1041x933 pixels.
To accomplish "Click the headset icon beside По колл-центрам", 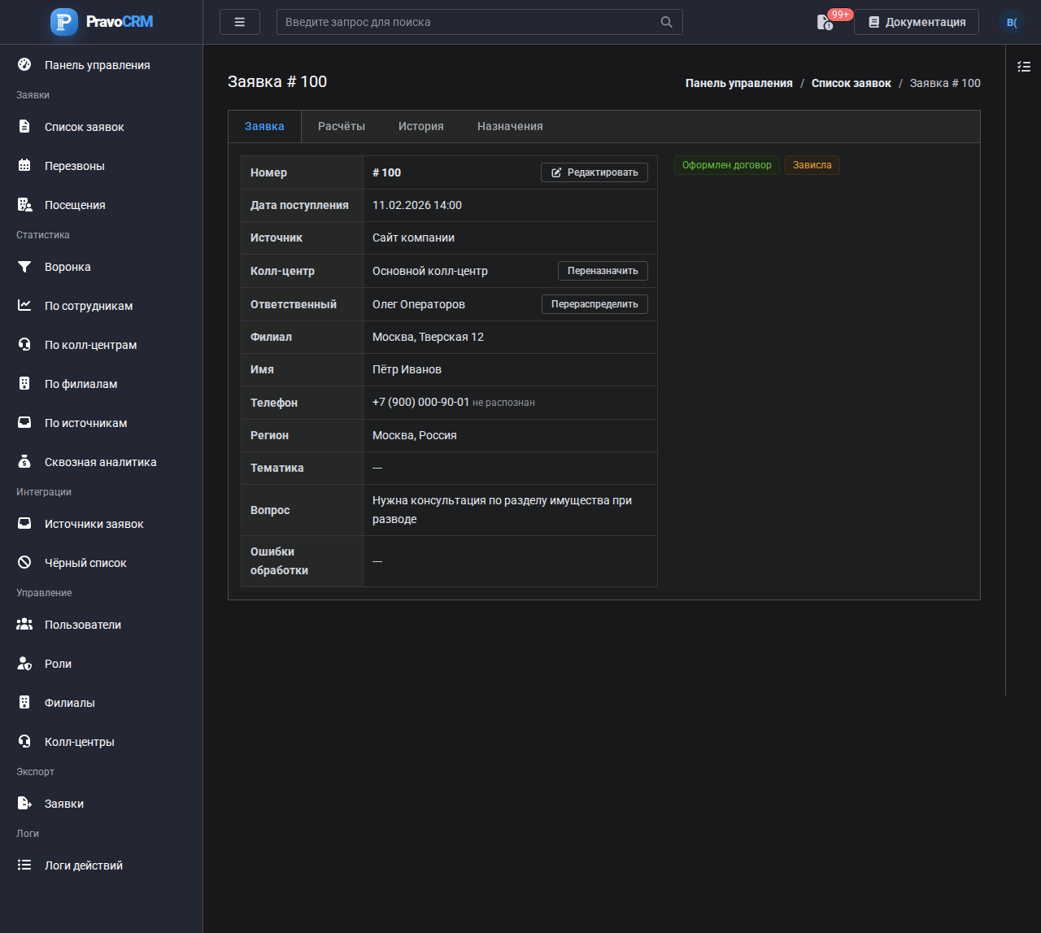I will (x=24, y=345).
